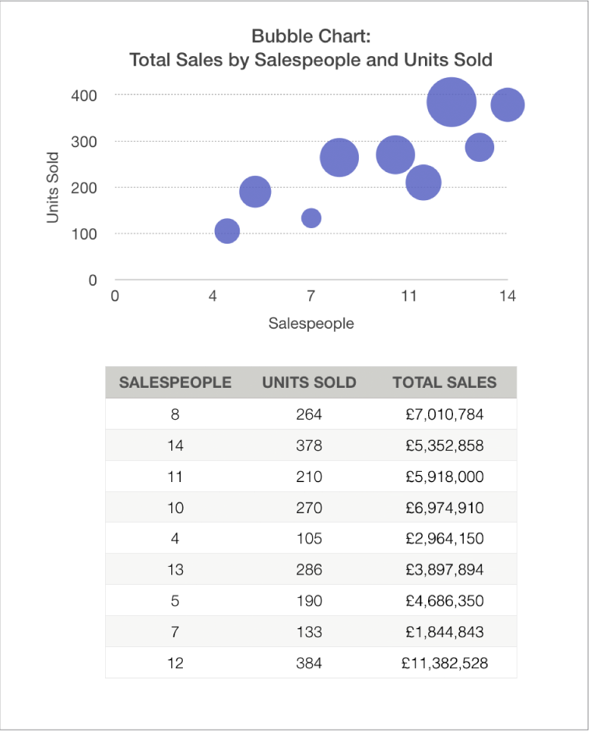
Task: Select the cell showing 105 units sold
Action: pos(309,539)
